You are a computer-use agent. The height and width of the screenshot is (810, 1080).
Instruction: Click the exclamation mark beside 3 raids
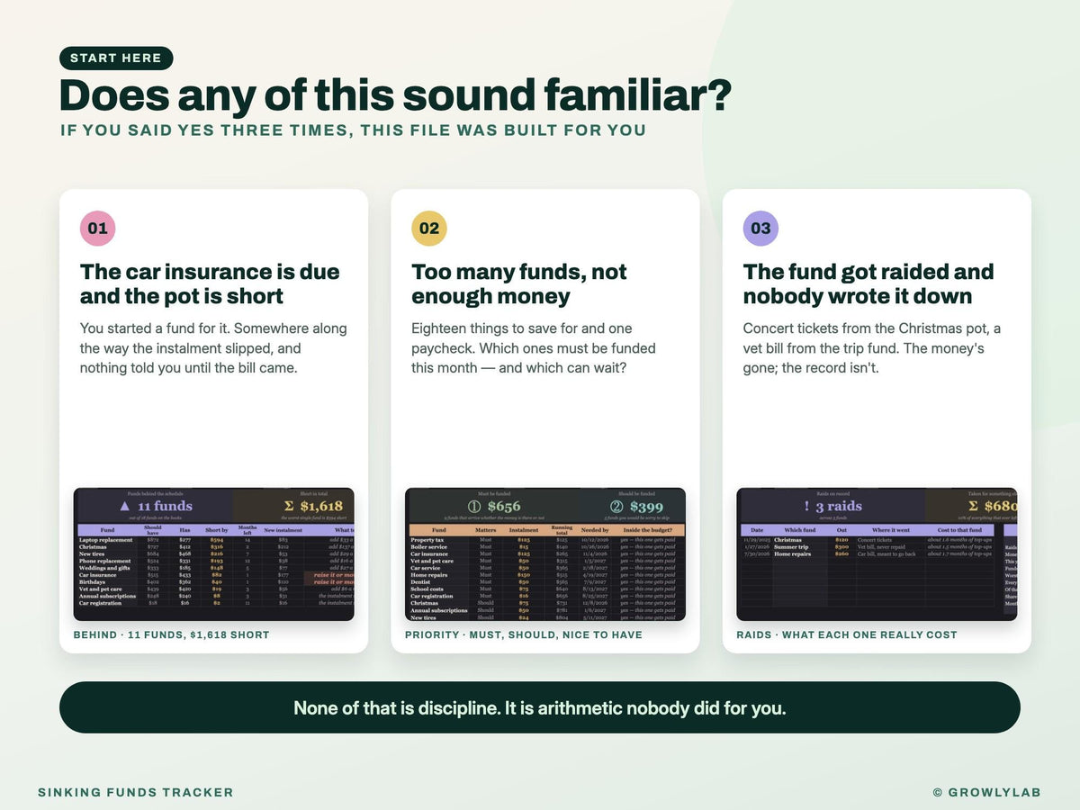[806, 506]
